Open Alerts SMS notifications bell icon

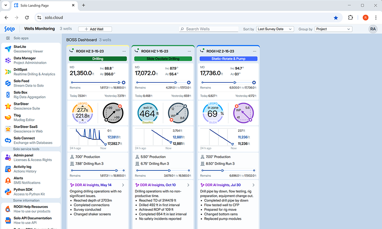pyautogui.click(x=8, y=180)
